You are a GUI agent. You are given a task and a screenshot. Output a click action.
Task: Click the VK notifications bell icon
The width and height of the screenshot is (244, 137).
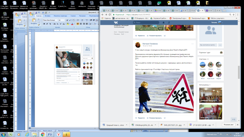point(164,22)
